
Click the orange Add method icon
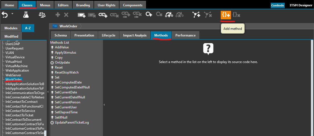(225, 15)
